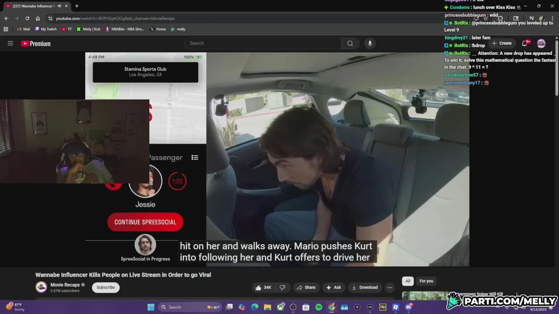Dislike the video
This screenshot has width=559, height=314.
(283, 287)
